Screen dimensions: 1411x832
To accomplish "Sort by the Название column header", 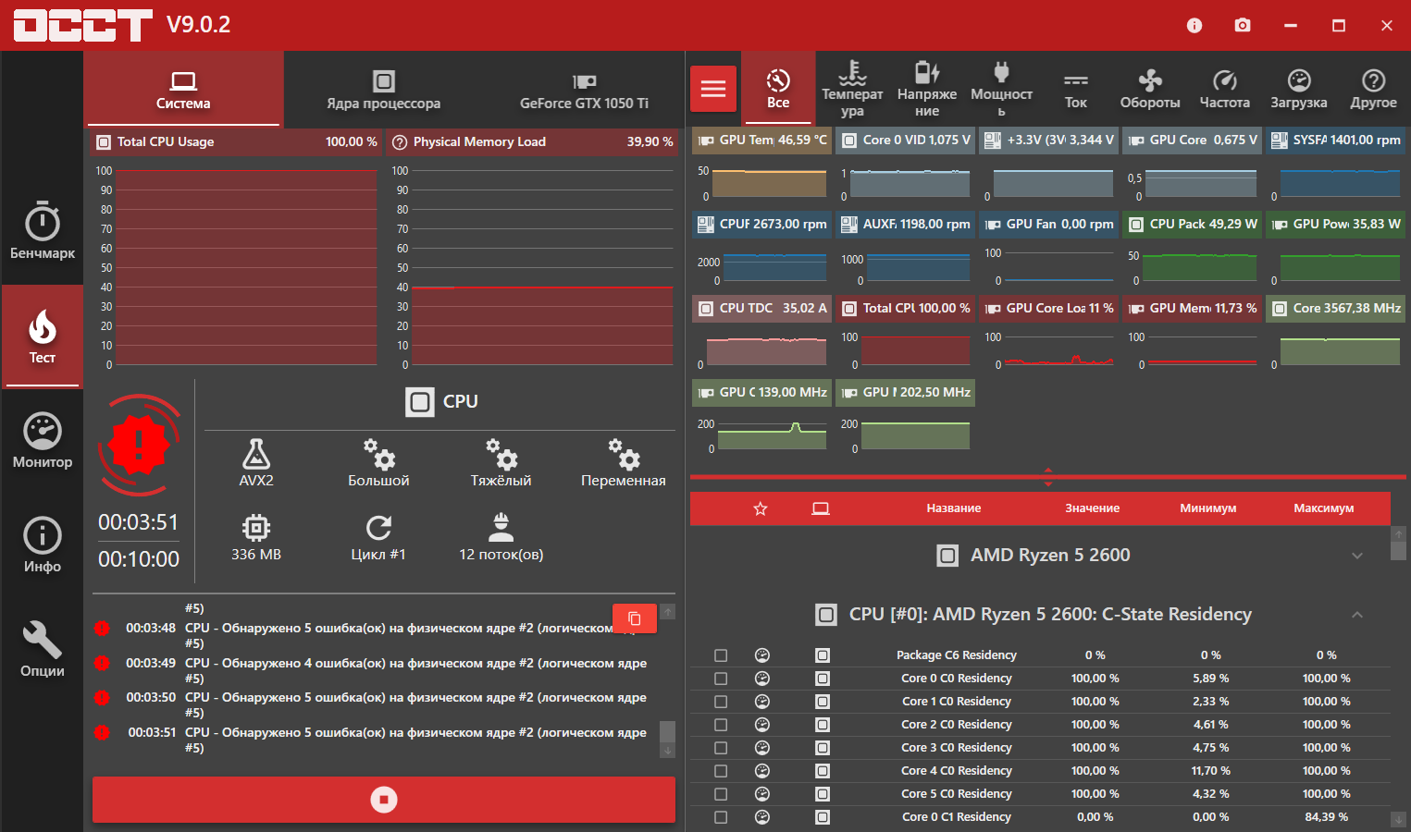I will click(954, 508).
